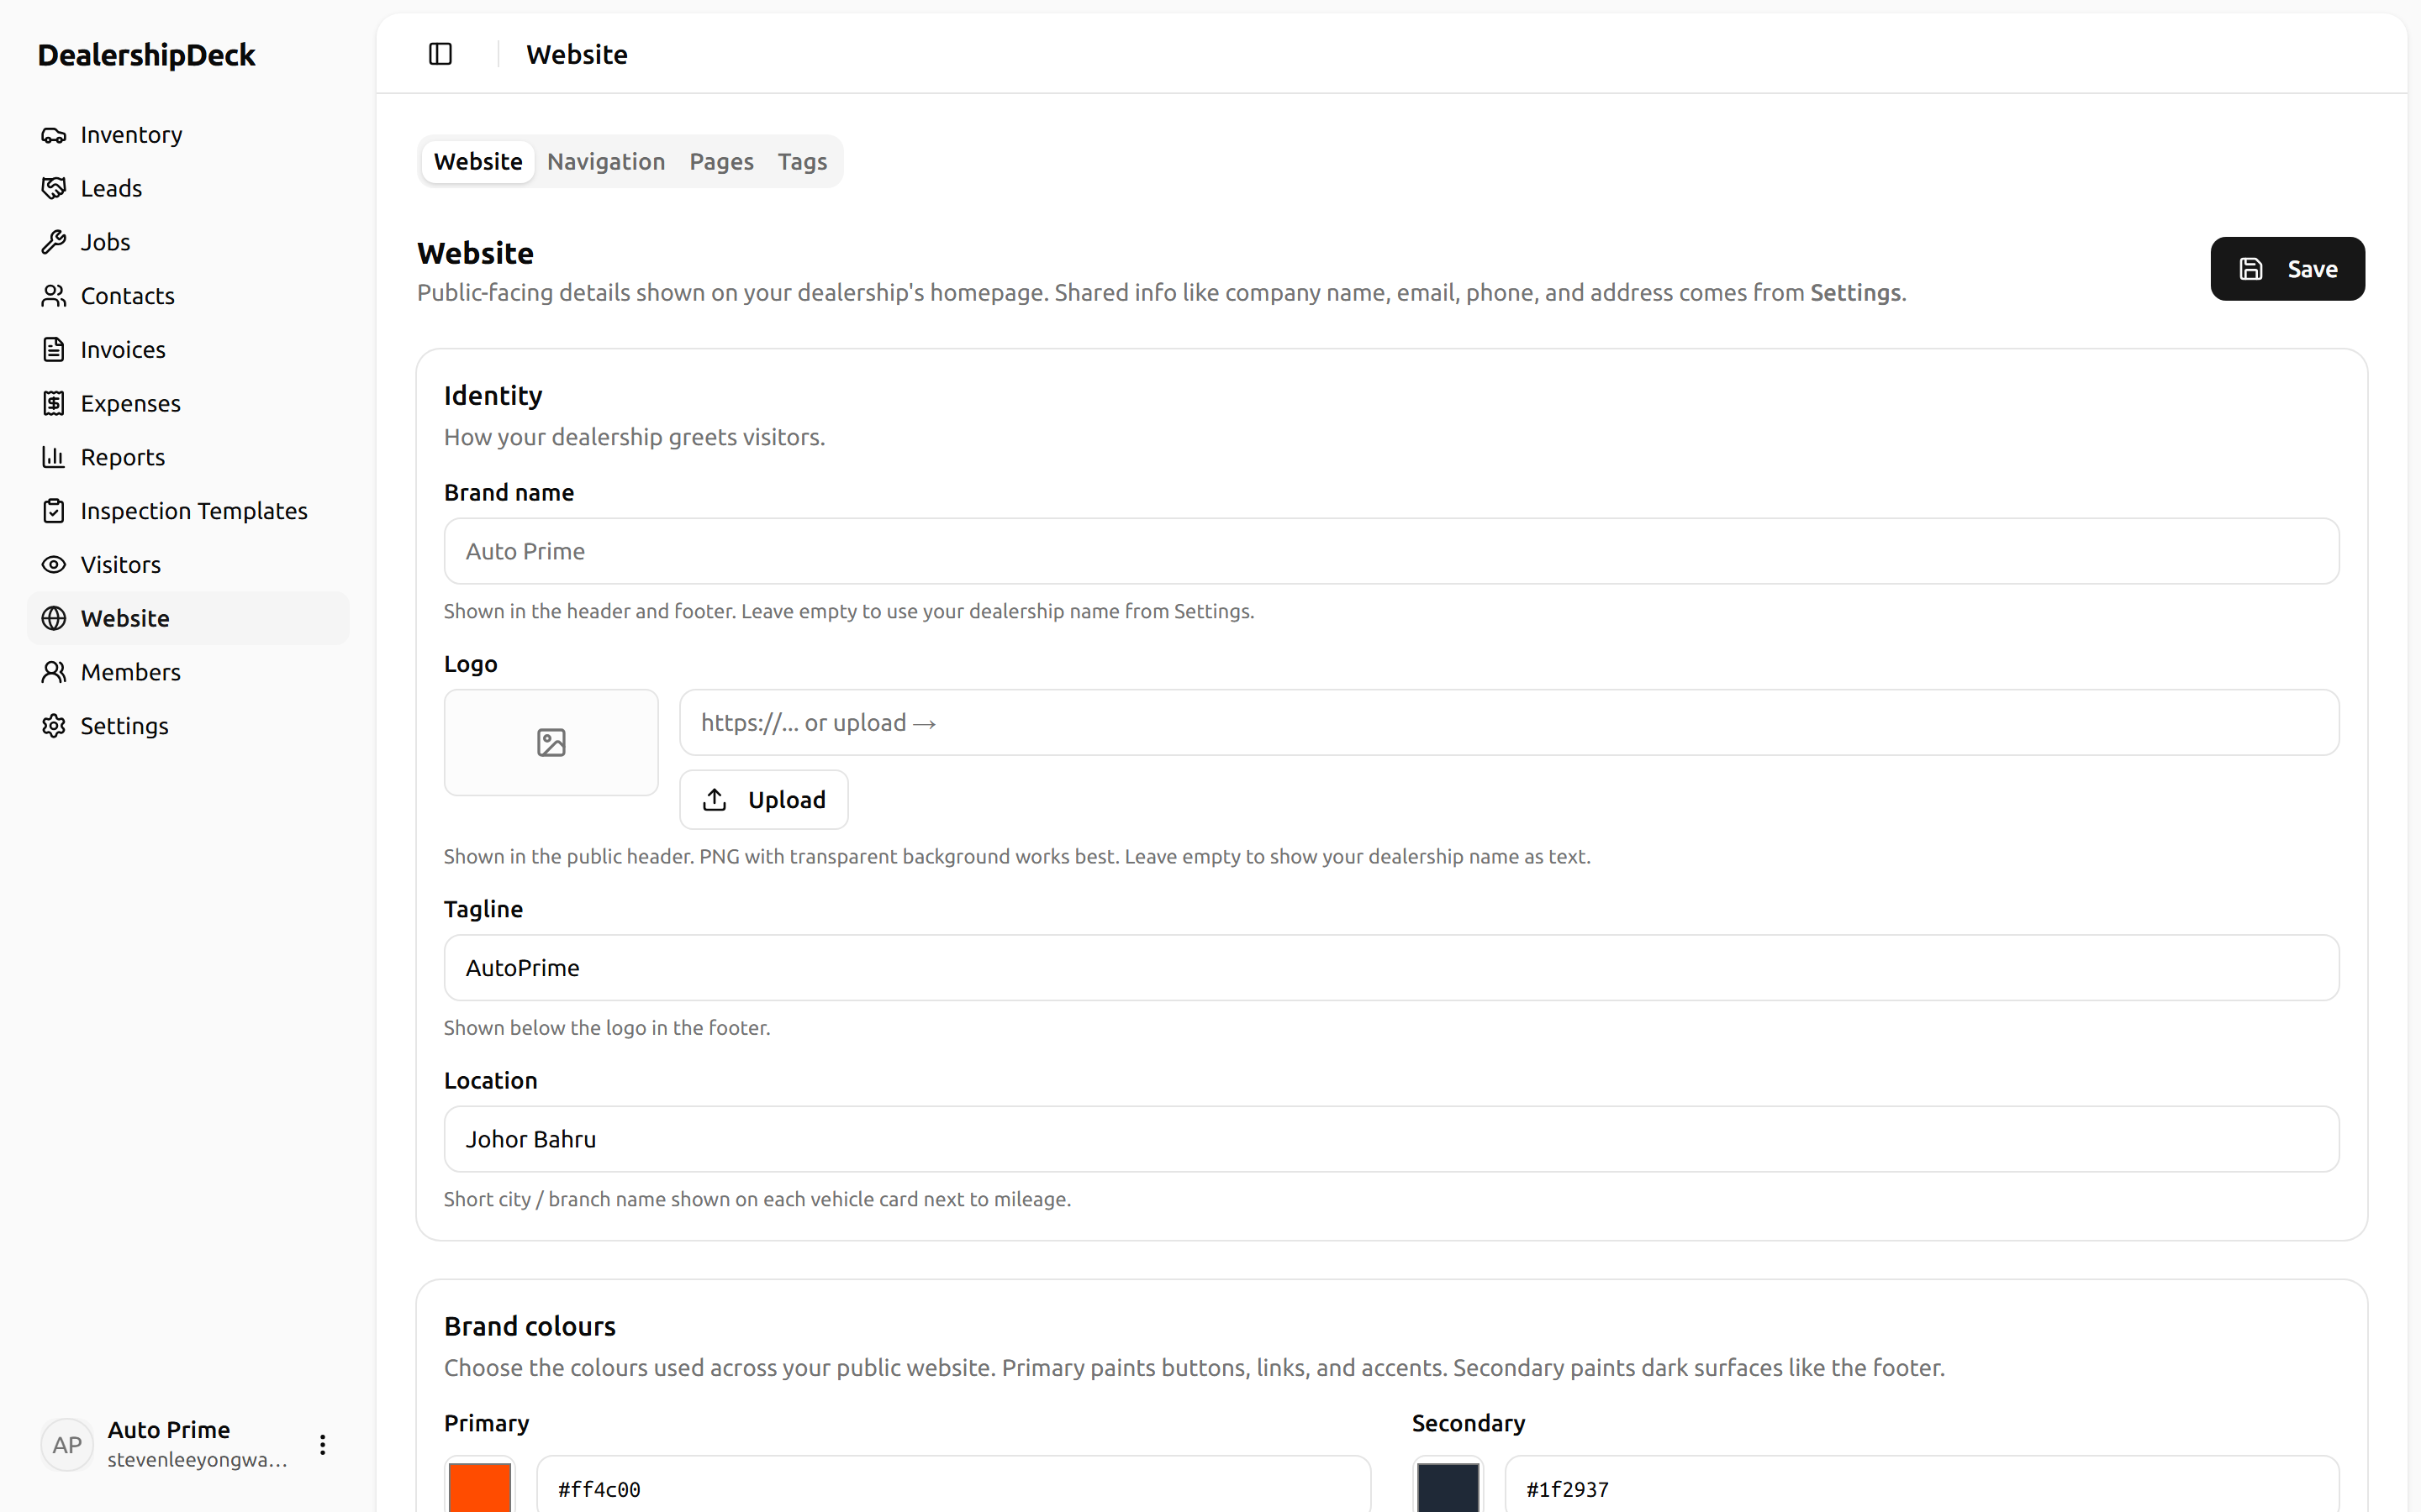Image resolution: width=2421 pixels, height=1512 pixels.
Task: Click the Members users icon
Action: coord(54,672)
